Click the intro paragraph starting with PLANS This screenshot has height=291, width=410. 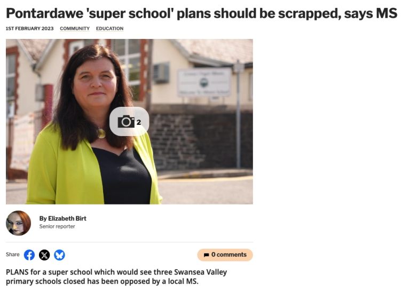116,277
